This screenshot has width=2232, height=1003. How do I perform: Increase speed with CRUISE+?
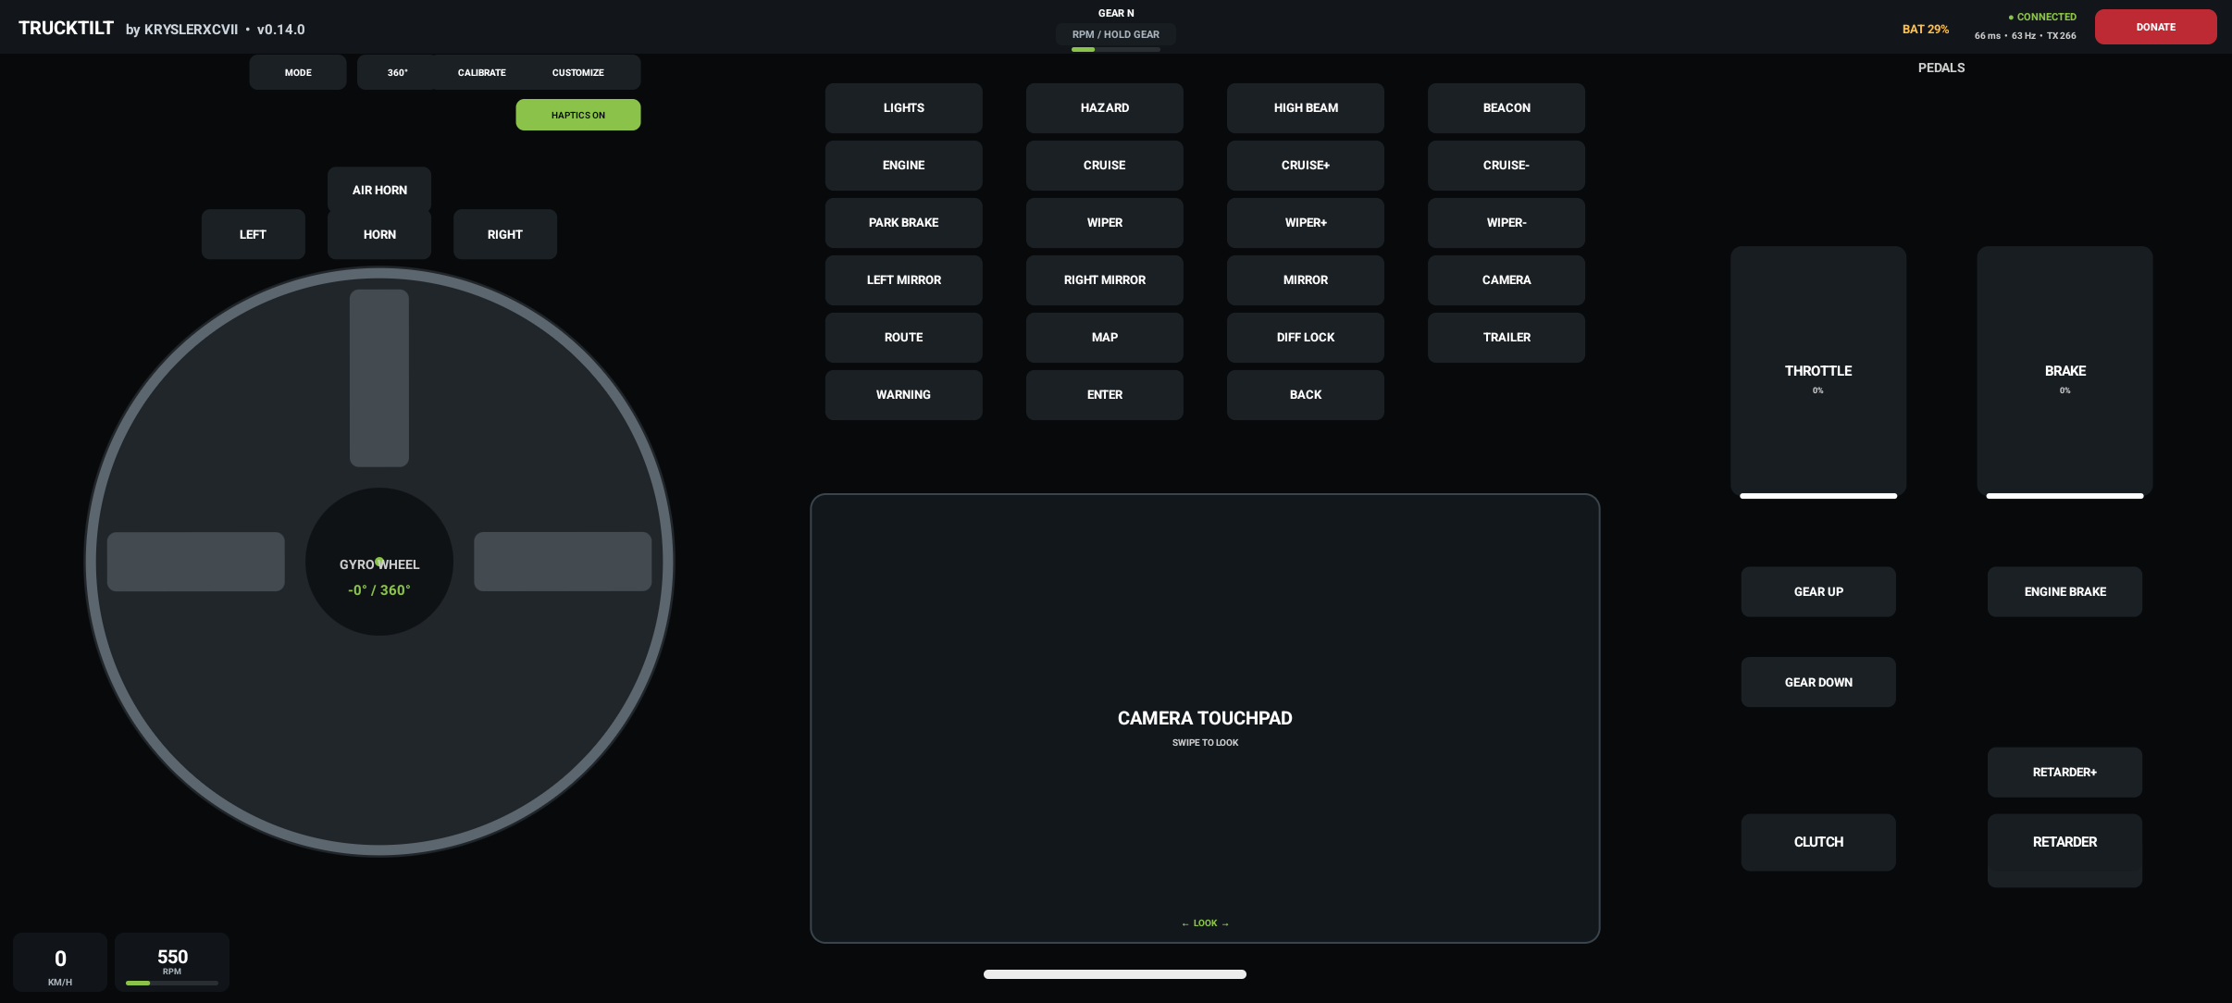coord(1305,165)
